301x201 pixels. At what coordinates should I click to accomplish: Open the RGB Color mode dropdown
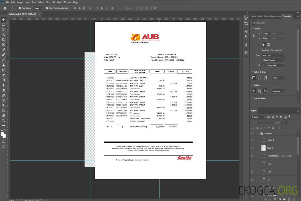[x=273, y=55]
